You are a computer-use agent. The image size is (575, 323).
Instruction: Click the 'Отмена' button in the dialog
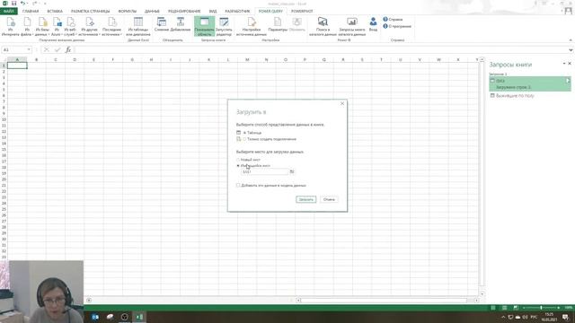[x=329, y=199]
